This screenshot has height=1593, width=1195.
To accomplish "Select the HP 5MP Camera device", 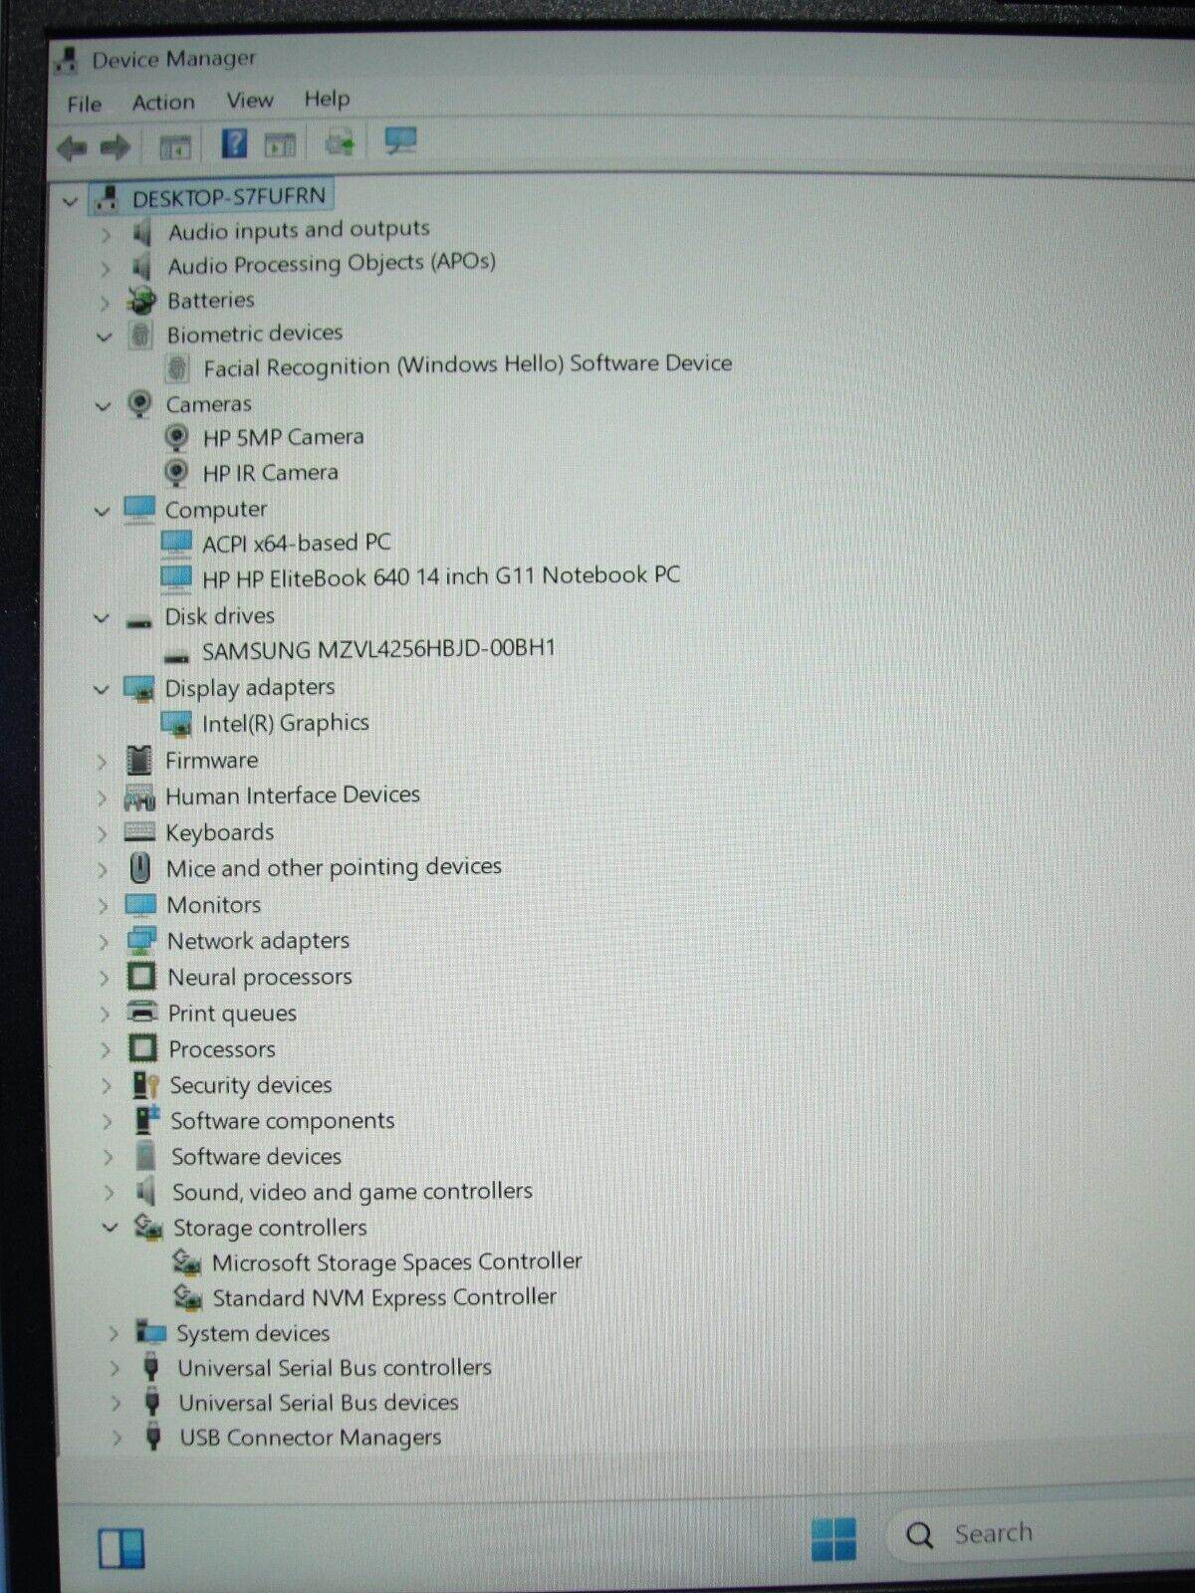I will (283, 437).
